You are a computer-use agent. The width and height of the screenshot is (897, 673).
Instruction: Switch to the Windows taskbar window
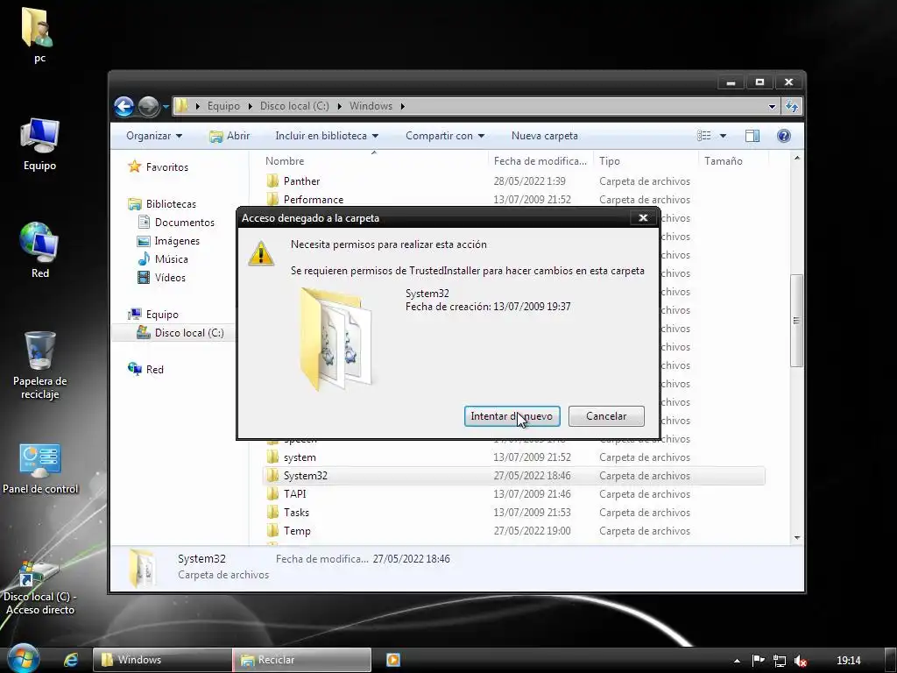click(162, 660)
